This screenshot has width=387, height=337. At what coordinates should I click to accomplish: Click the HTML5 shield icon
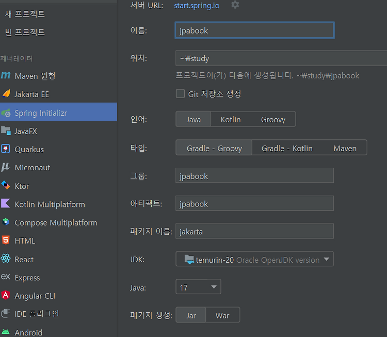coord(6,240)
